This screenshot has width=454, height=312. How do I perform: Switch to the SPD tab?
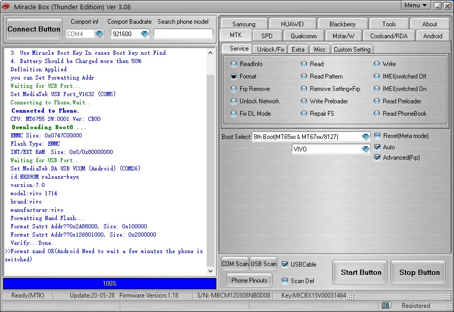(x=267, y=36)
